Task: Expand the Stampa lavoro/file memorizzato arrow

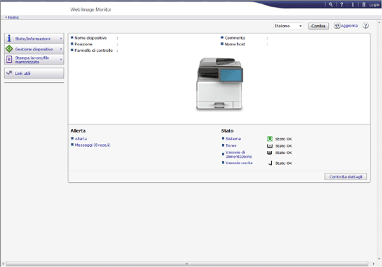Action: (61, 60)
